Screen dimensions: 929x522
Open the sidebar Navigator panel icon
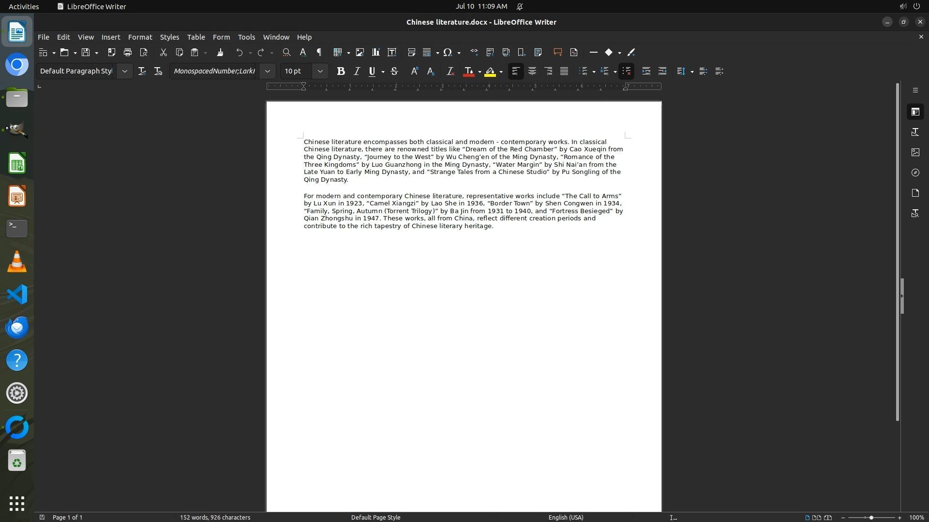click(915, 173)
